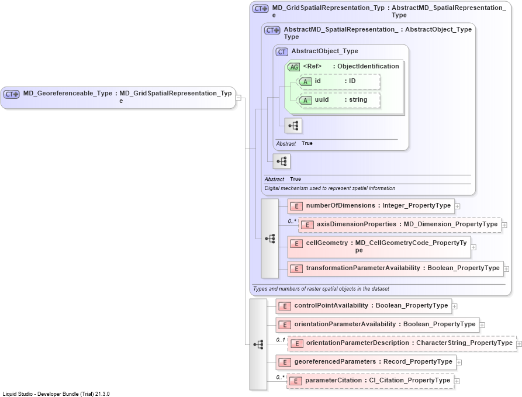Click the E icon of controlPointAvailability

click(x=285, y=306)
